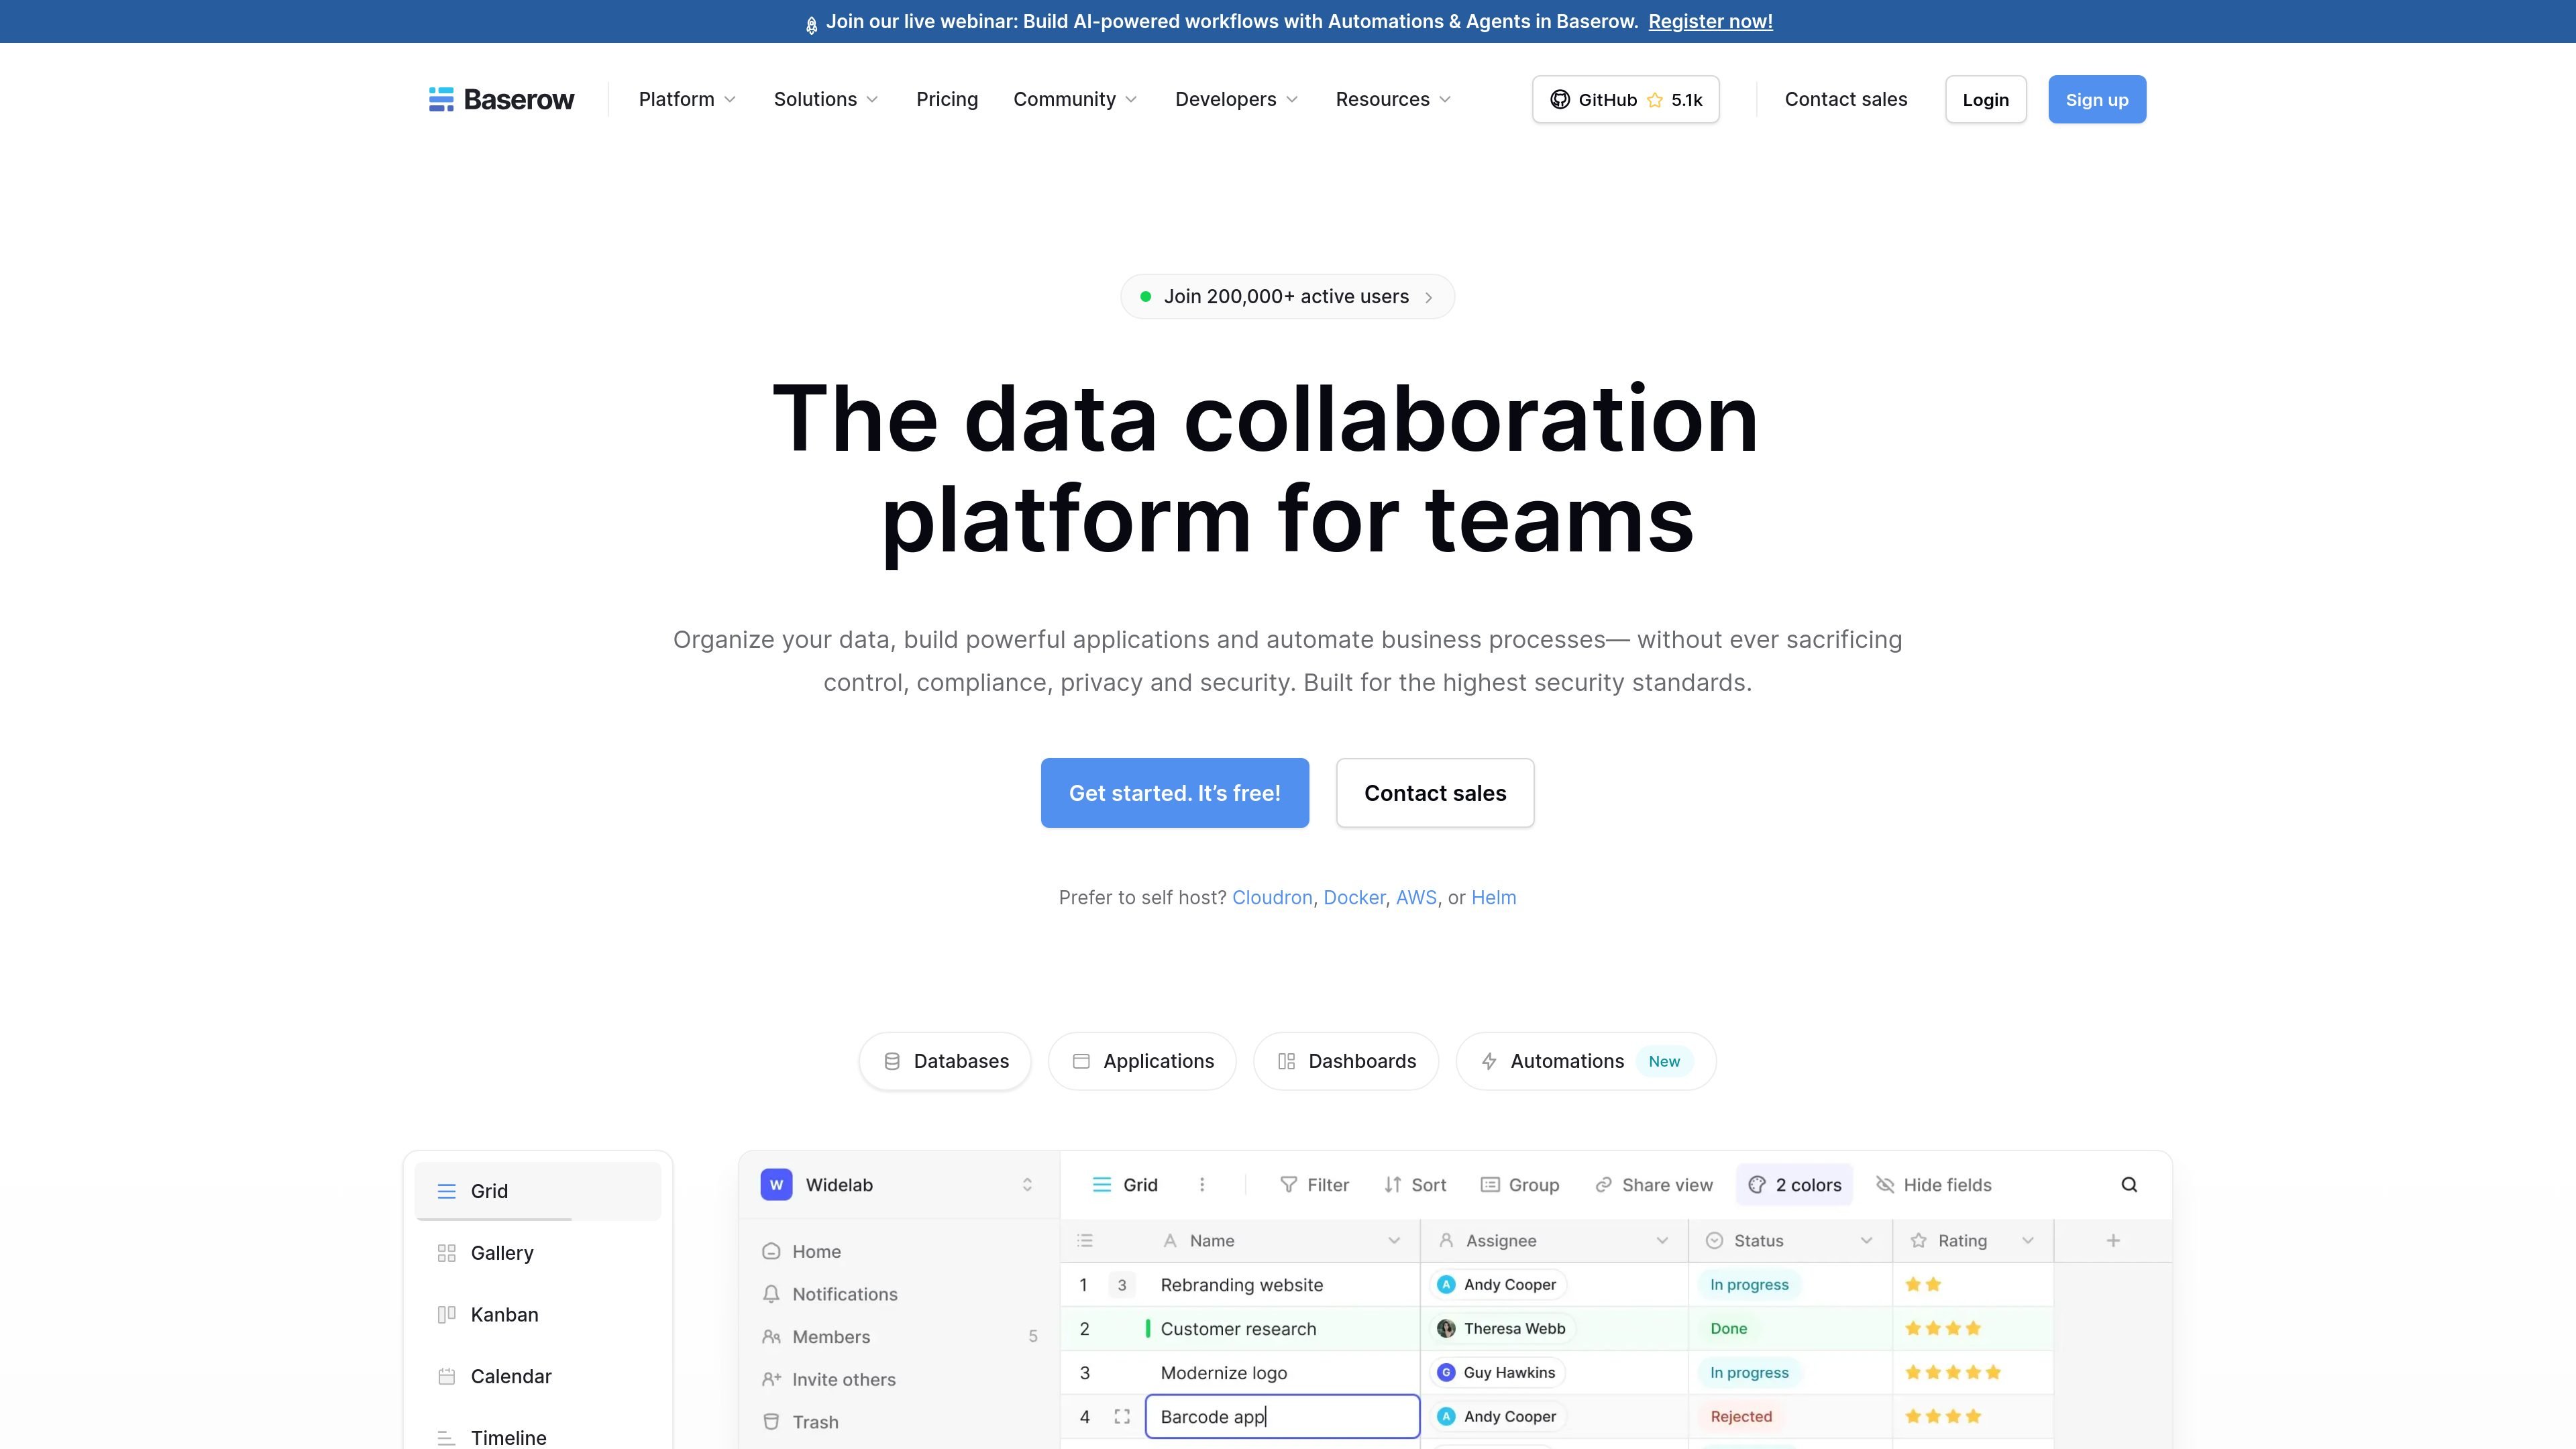Expand the Platform menu
This screenshot has width=2576, height=1449.
pos(687,99)
